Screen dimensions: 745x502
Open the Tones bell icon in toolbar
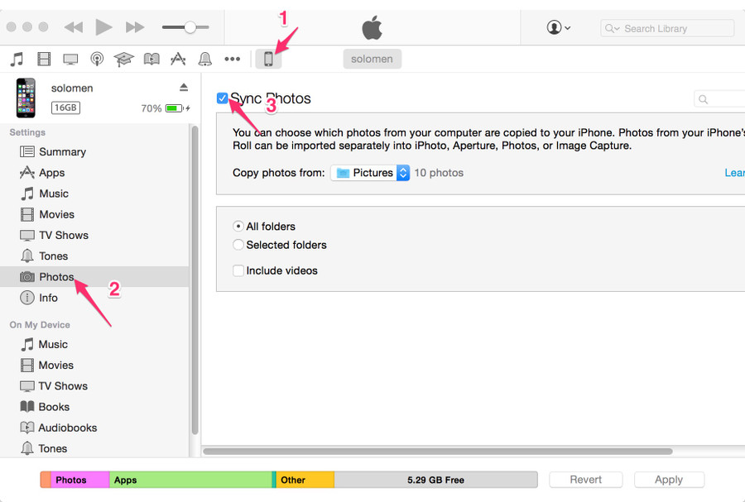pyautogui.click(x=204, y=60)
